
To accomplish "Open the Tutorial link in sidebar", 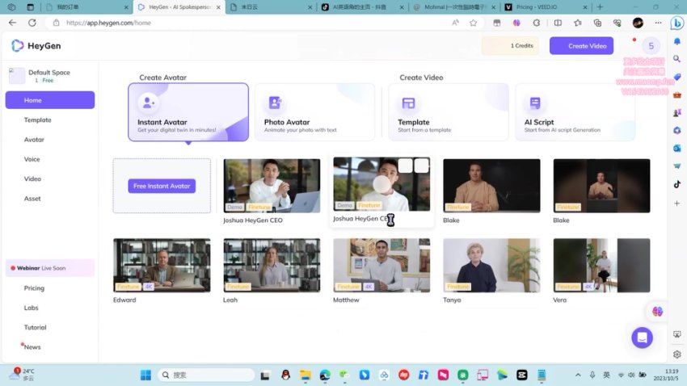I will pyautogui.click(x=36, y=327).
